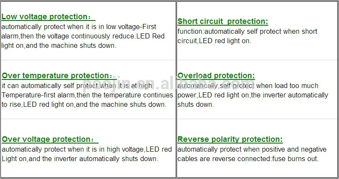Select the overload description paragraph
This screenshot has height=179, width=339.
click(253, 95)
